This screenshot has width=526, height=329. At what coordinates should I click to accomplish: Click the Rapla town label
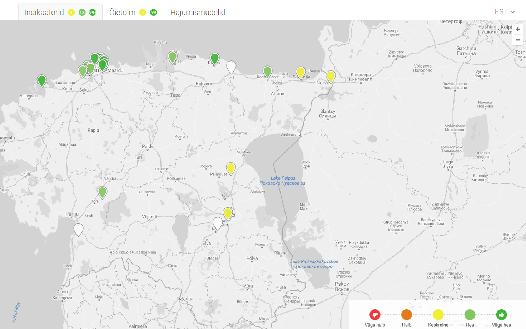(93, 130)
